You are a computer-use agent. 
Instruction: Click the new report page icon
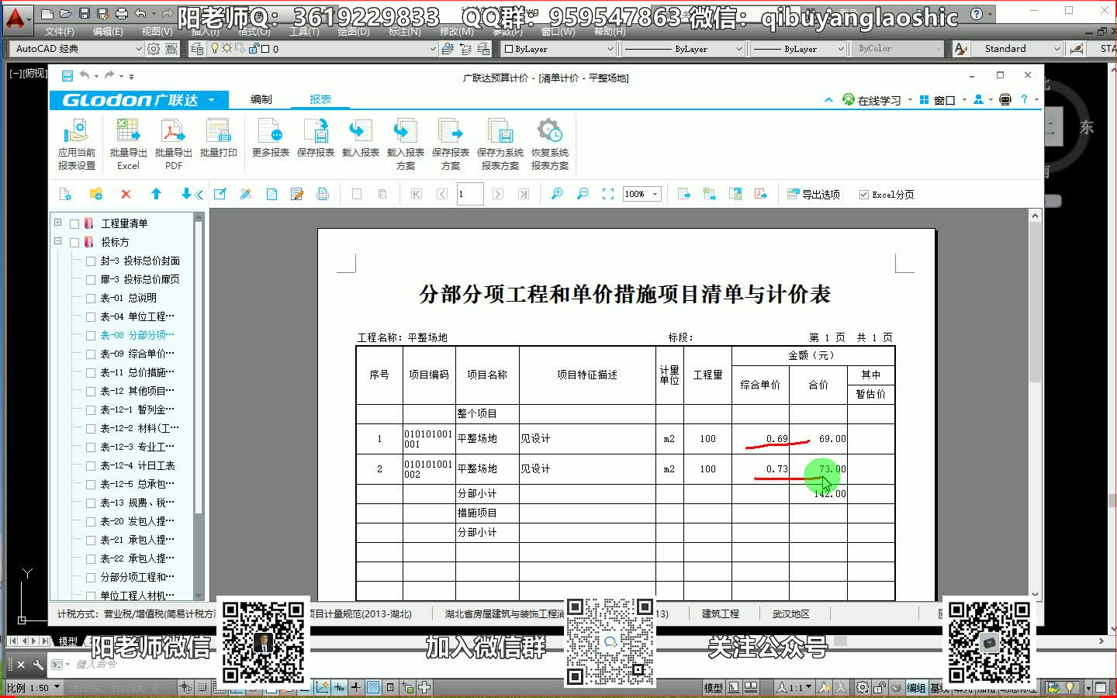point(65,194)
